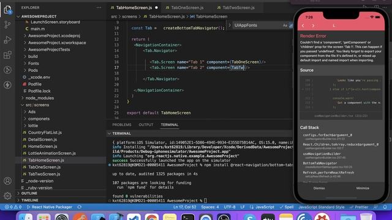Open the OUTPUT panel tab
Screen dimensions: 392x220
point(146,125)
